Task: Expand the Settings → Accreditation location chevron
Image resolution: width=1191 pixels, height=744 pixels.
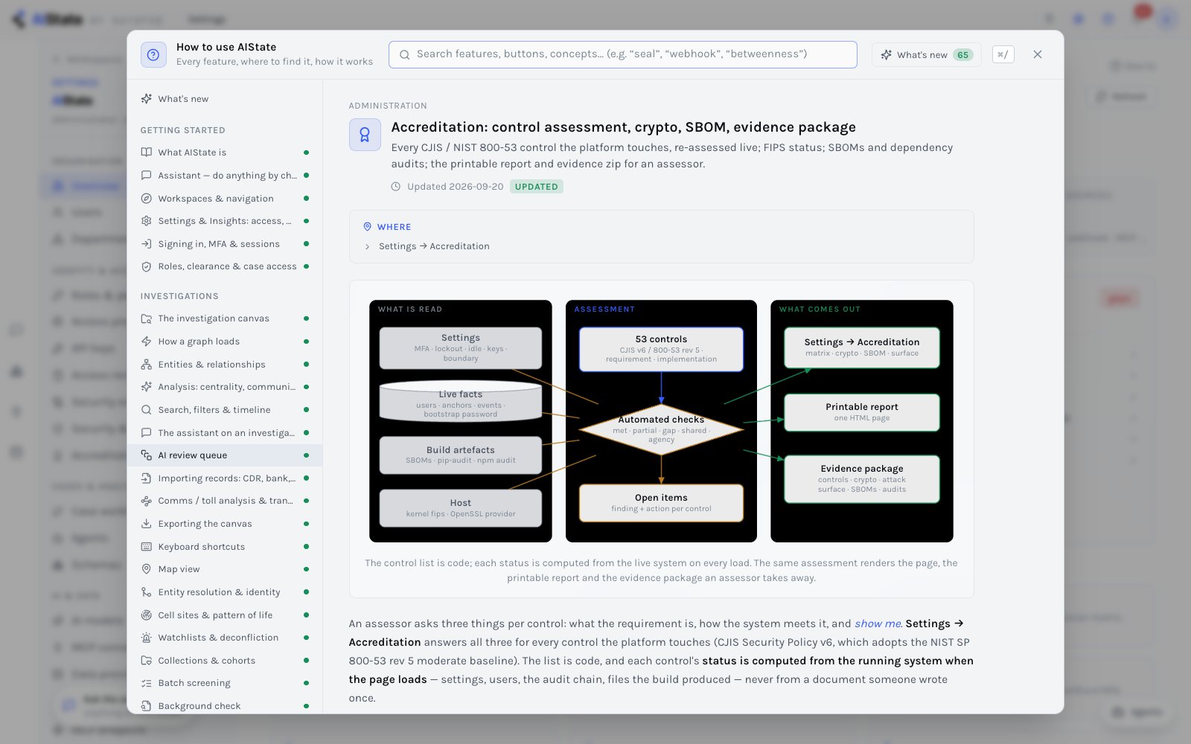Action: pyautogui.click(x=367, y=246)
